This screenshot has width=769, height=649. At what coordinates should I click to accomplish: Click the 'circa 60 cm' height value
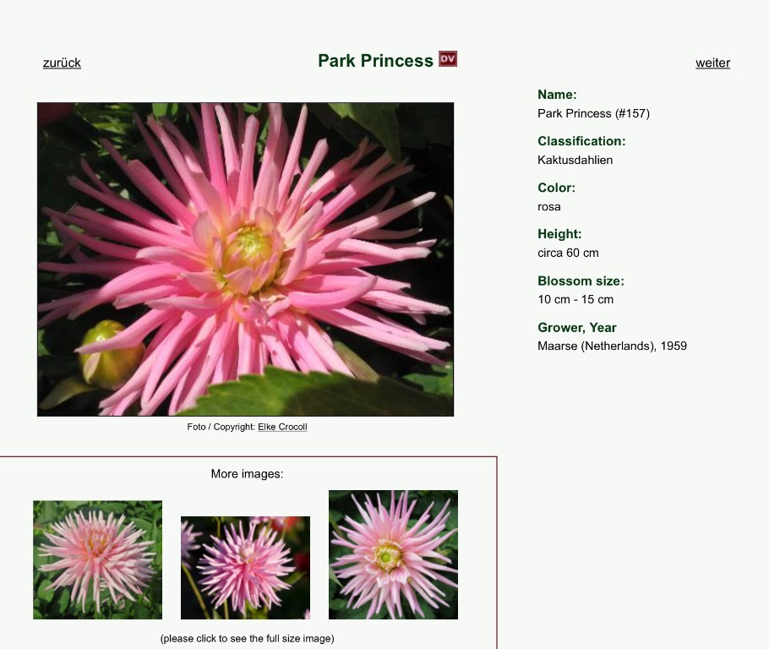[x=568, y=254]
